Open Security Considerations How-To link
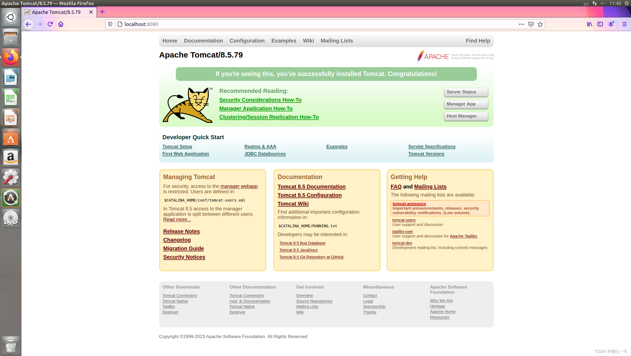The height and width of the screenshot is (356, 631). pyautogui.click(x=260, y=100)
